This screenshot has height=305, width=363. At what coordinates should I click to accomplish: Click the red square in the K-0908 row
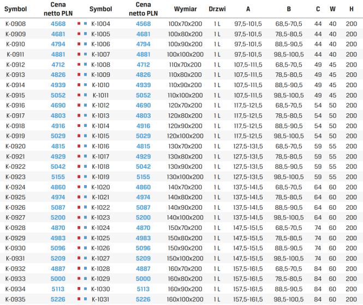pyautogui.click(x=79, y=23)
